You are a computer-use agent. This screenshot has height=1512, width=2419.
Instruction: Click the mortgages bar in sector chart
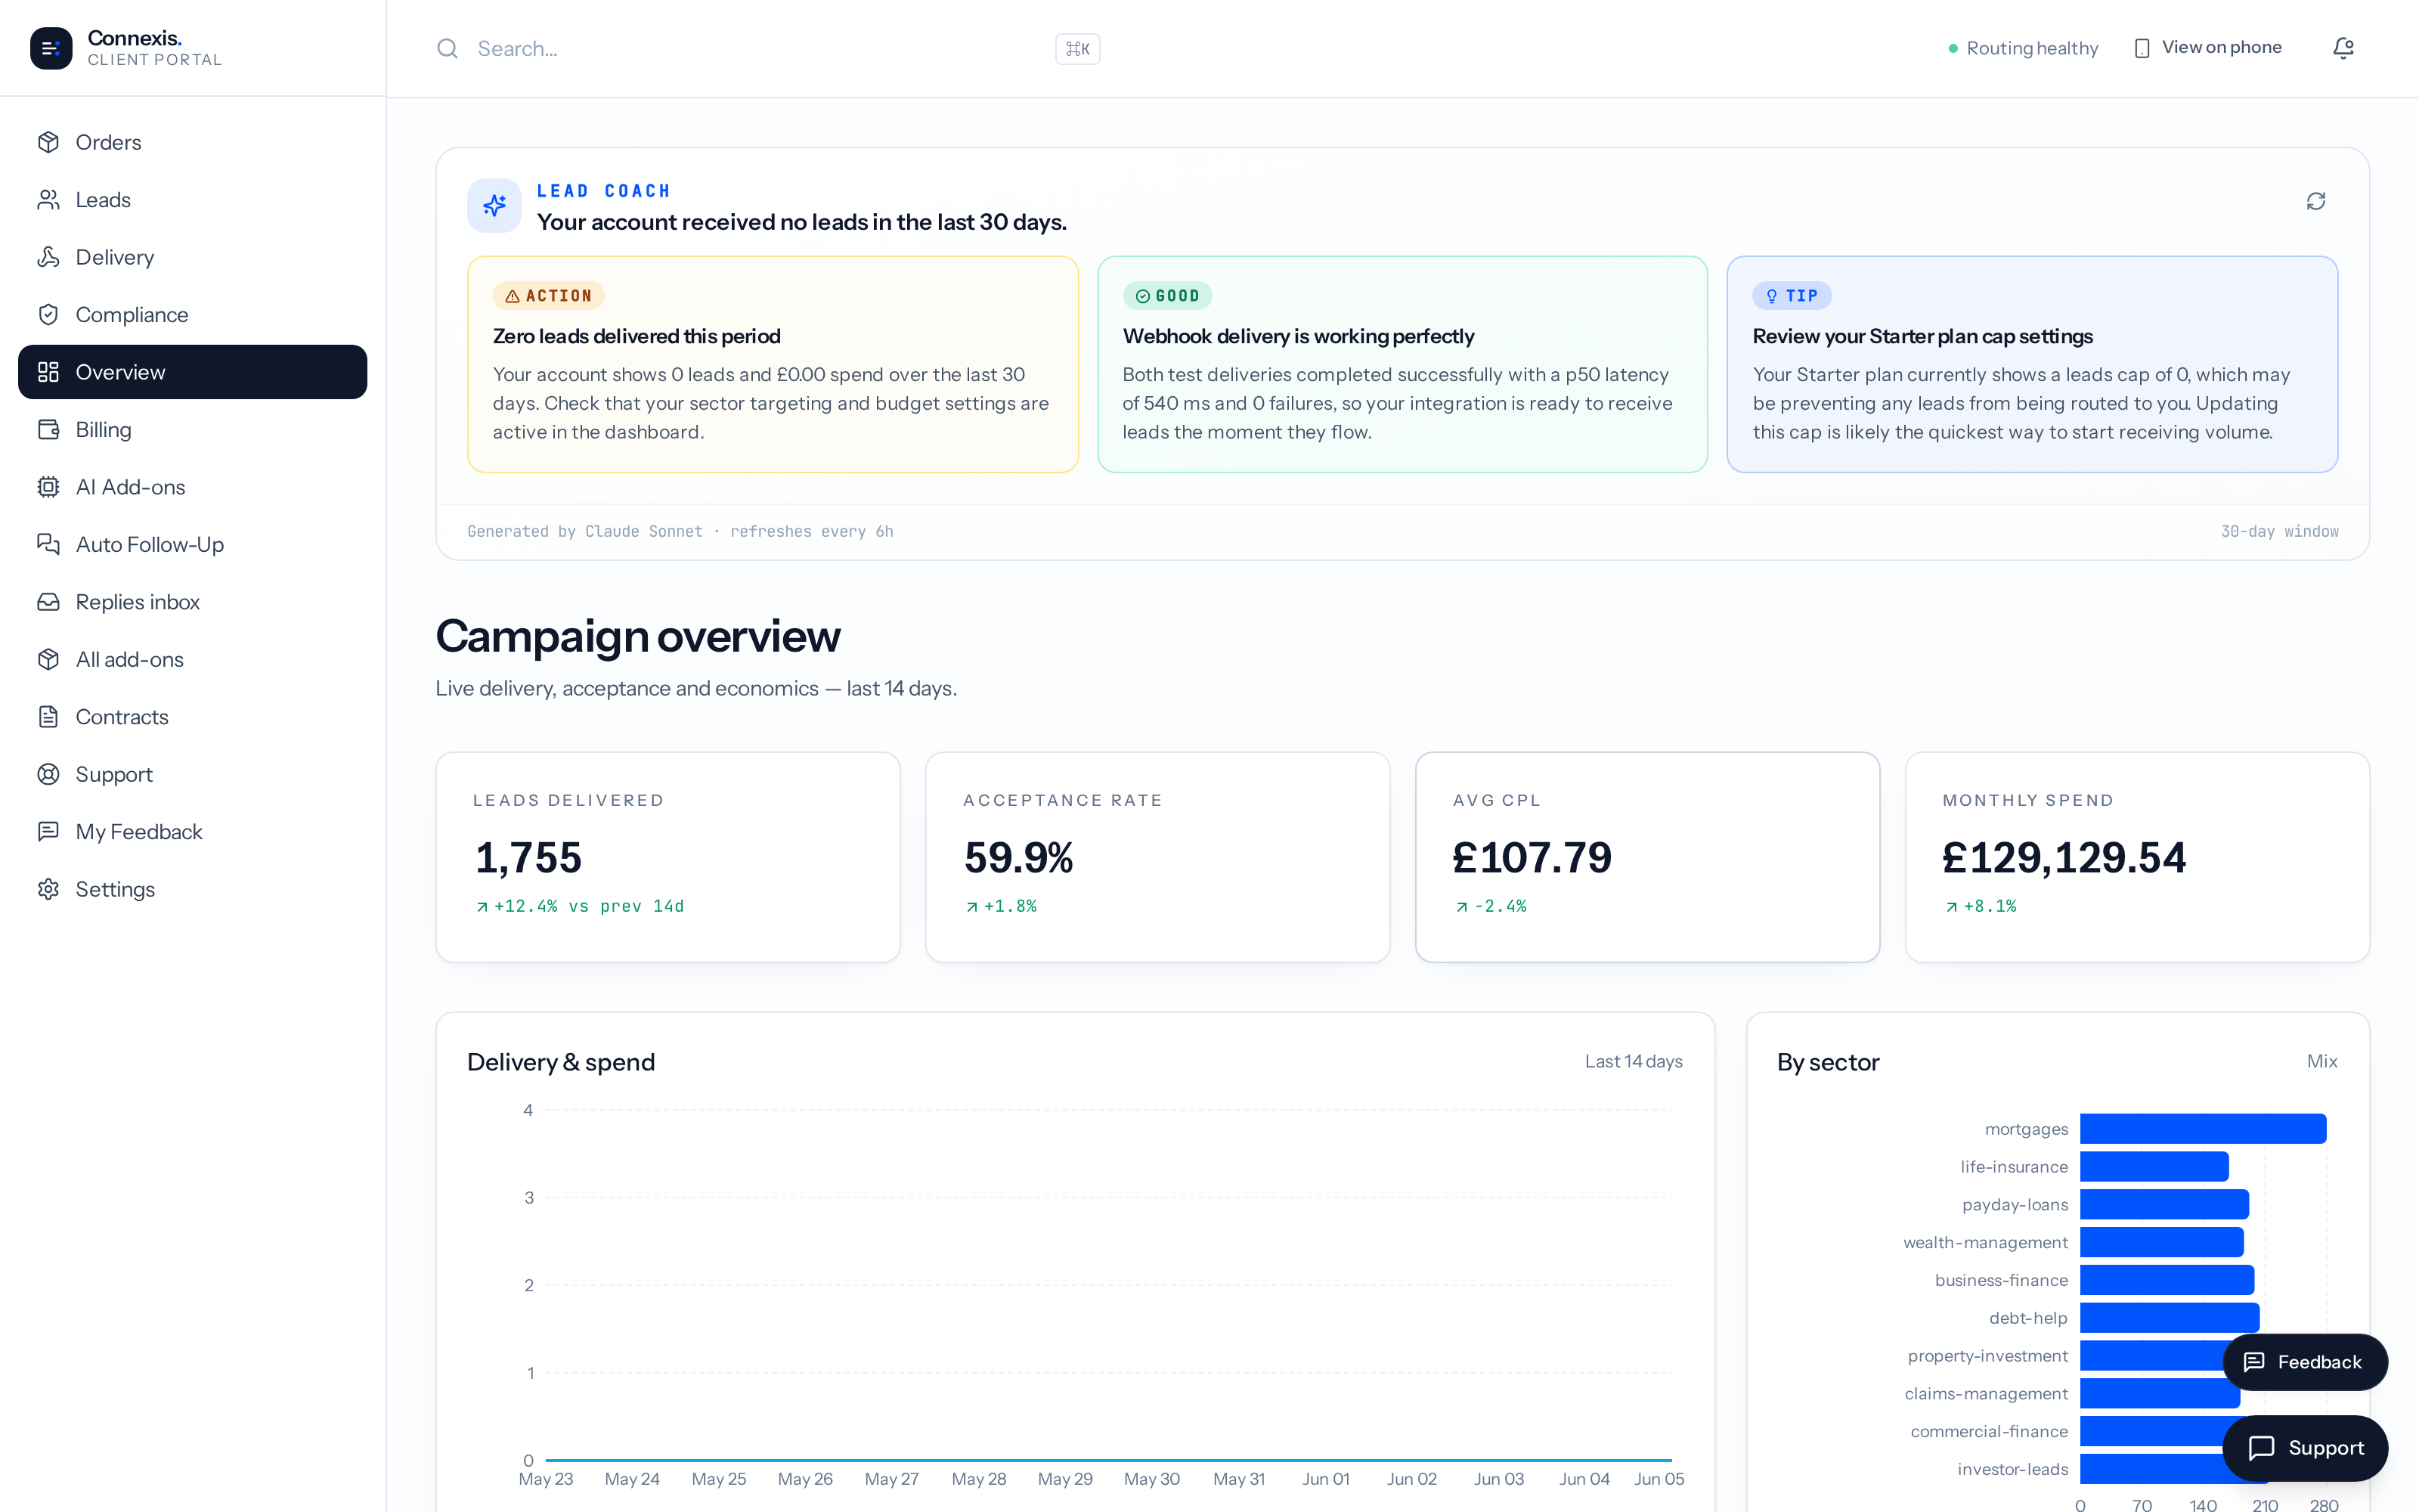[x=2203, y=1129]
